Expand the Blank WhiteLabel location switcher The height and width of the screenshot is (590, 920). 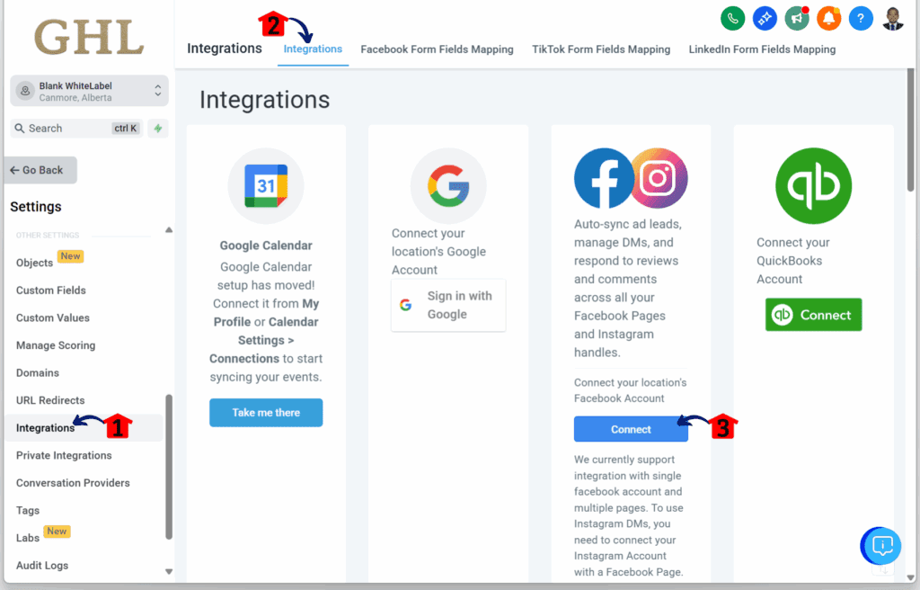pyautogui.click(x=89, y=91)
